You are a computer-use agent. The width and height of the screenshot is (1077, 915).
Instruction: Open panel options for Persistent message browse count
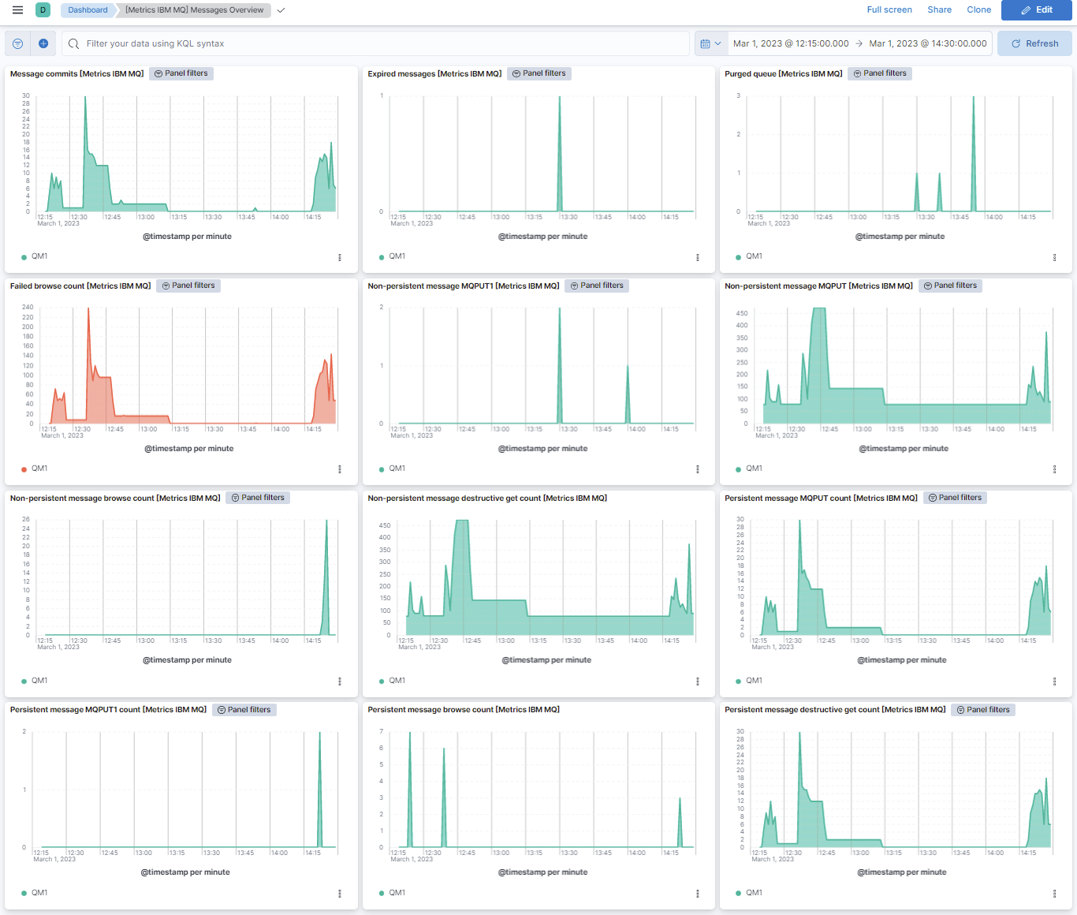point(697,893)
